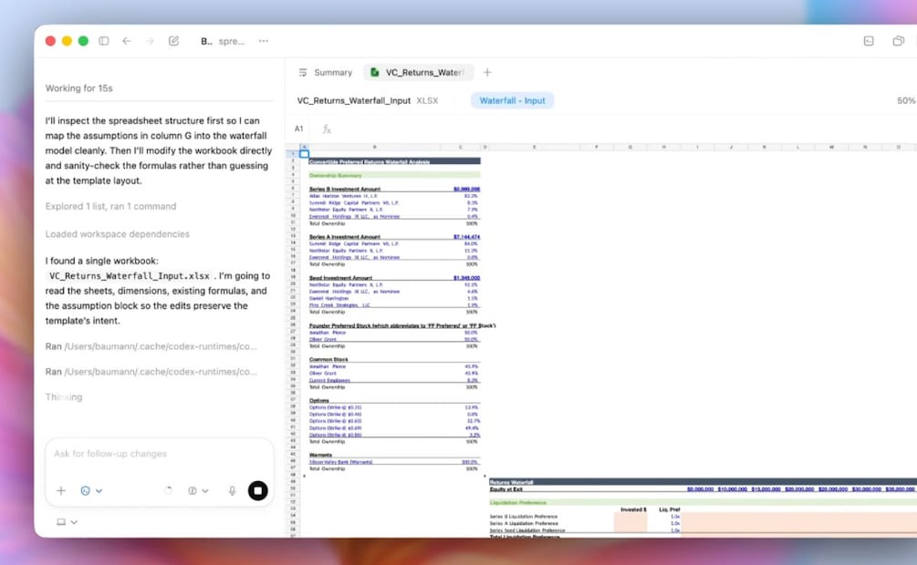Add attachment with the plus icon
This screenshot has height=565, width=917.
point(61,490)
